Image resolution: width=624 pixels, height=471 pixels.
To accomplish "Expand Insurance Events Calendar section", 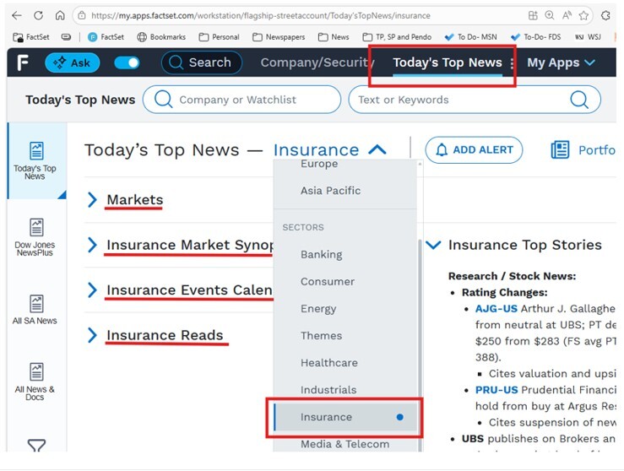I will click(92, 290).
